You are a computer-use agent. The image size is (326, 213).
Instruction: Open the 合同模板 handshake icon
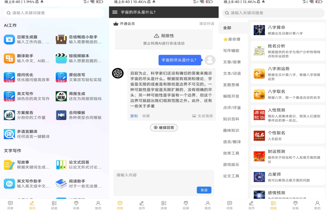pos(61,115)
